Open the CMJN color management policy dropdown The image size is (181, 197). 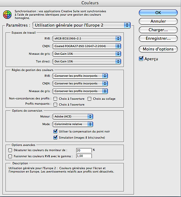[80, 84]
